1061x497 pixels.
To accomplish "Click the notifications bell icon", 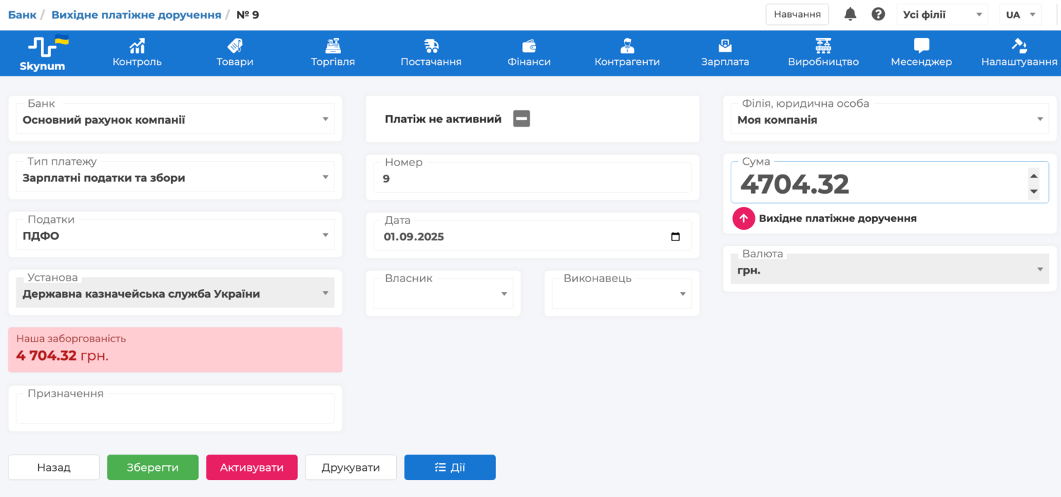I will (850, 14).
